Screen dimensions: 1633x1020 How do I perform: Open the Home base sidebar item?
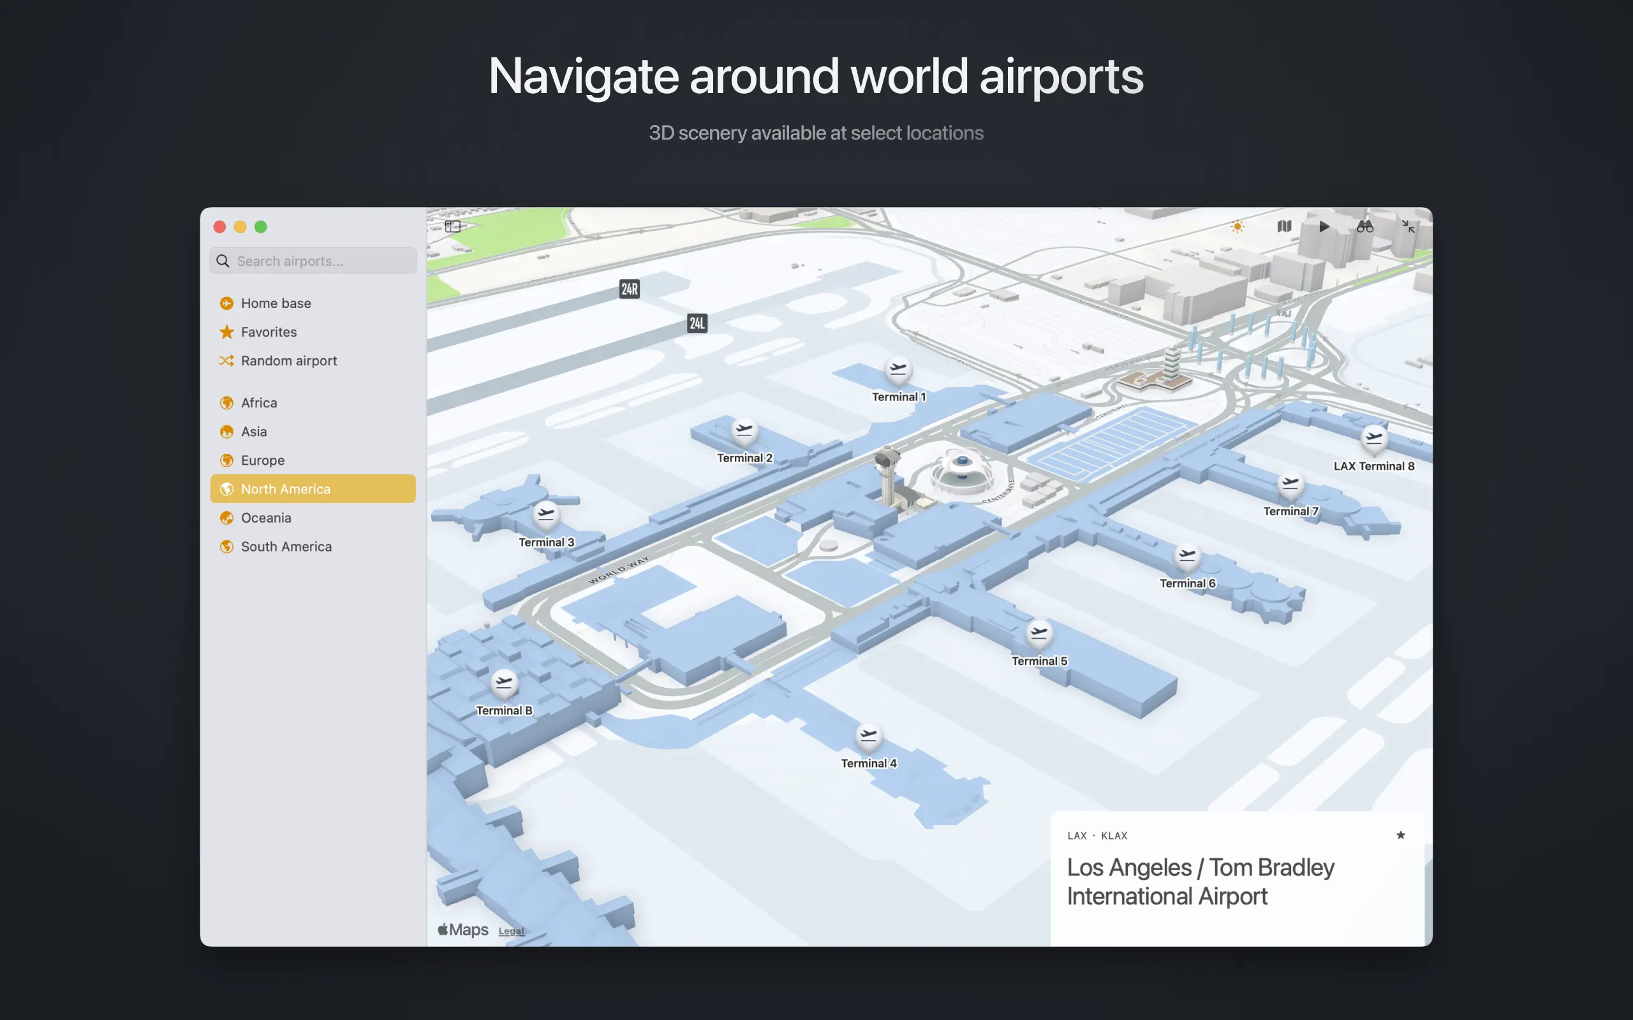pos(276,303)
